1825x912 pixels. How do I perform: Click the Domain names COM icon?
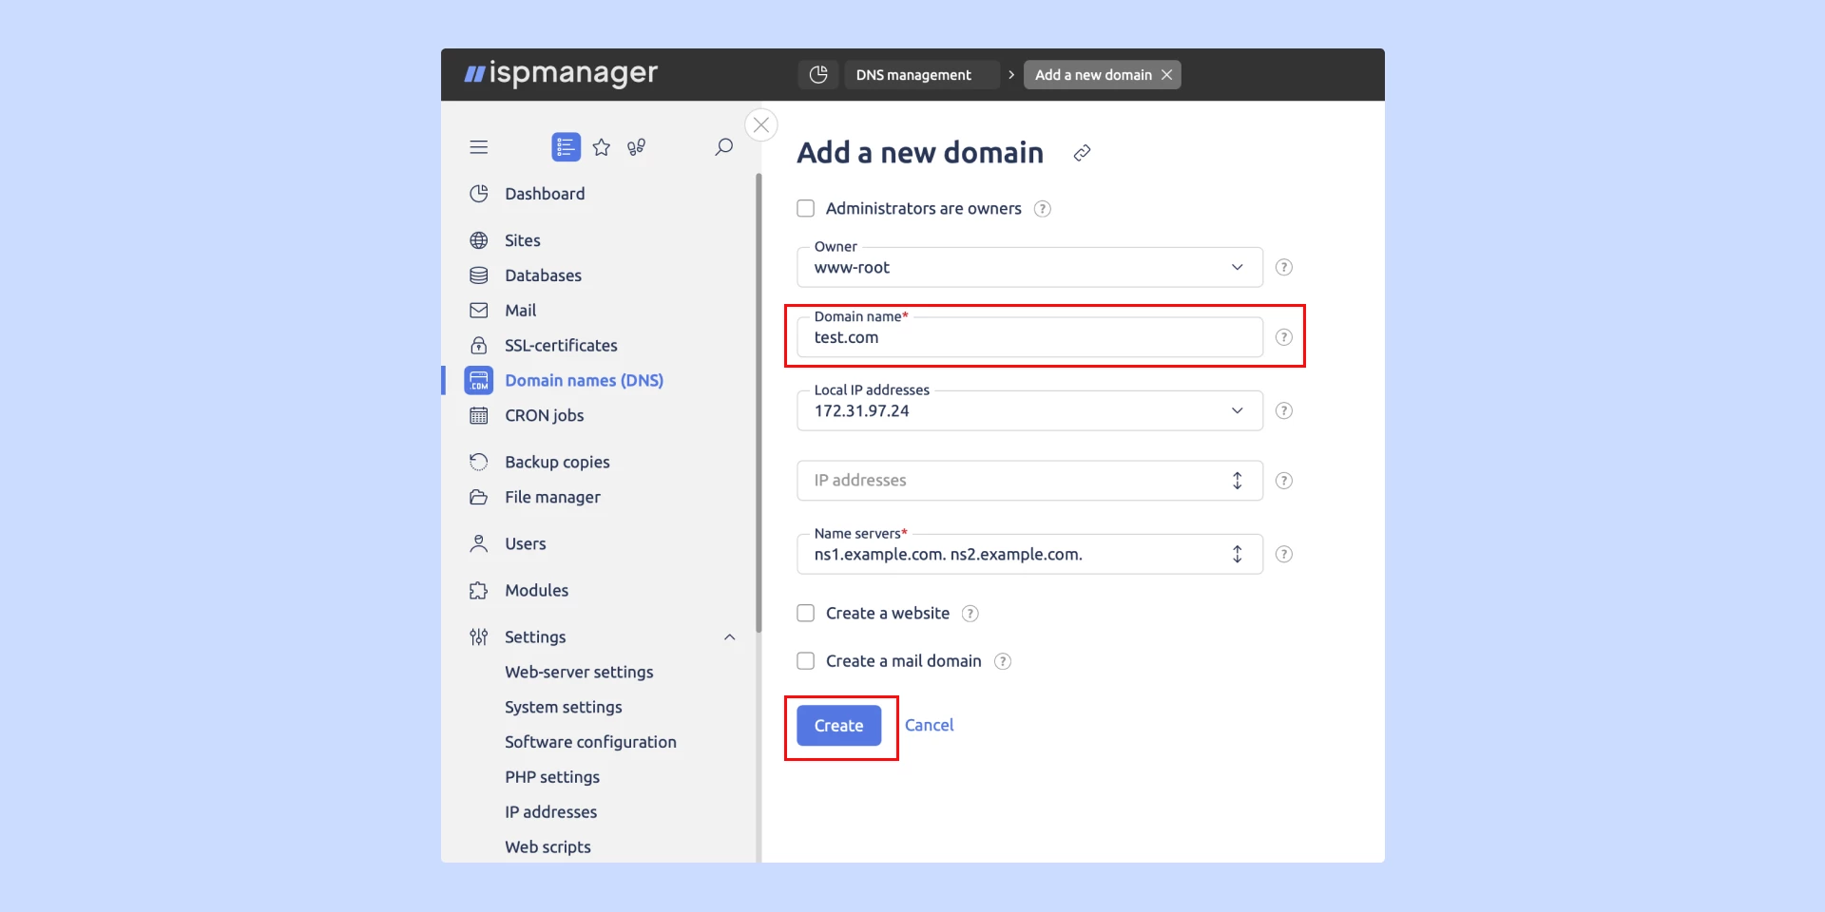pos(479,380)
